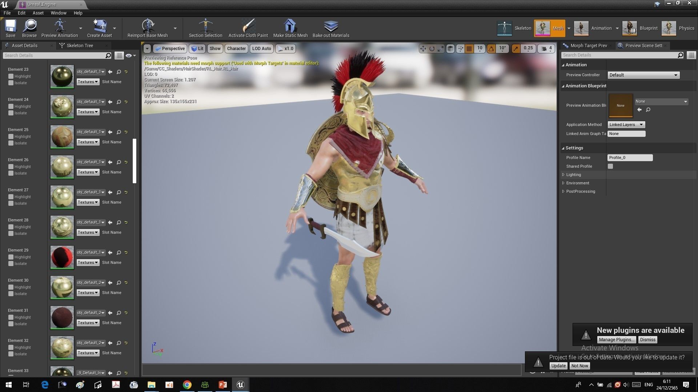Open viewport options dropdown arrow
Viewport: 698px width, 392px height.
pos(147,49)
